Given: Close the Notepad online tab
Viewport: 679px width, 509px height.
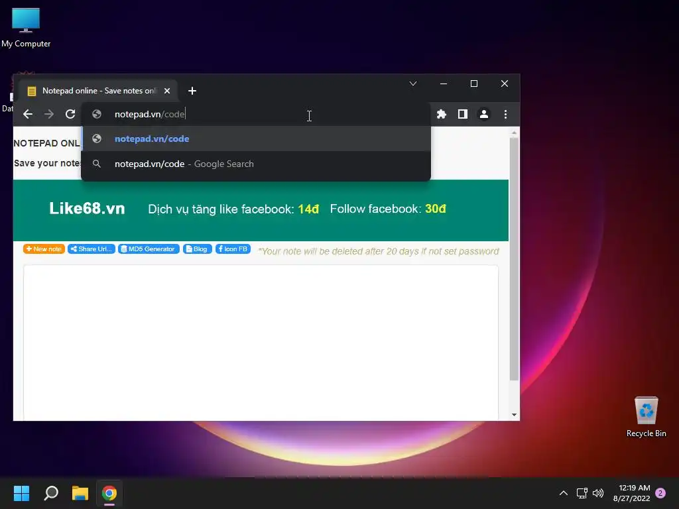Looking at the screenshot, I should [167, 91].
